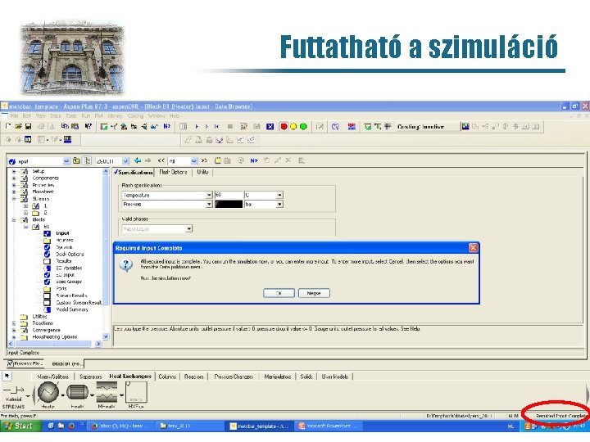The width and height of the screenshot is (590, 442).
Task: Select the Model Summary tree item
Action: coord(72,309)
